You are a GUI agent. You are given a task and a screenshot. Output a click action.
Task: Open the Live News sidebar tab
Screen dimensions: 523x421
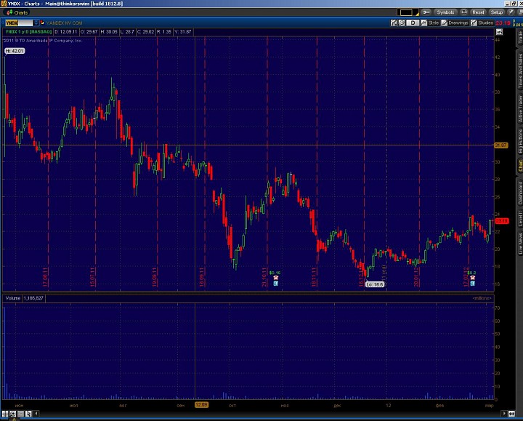pyautogui.click(x=520, y=244)
